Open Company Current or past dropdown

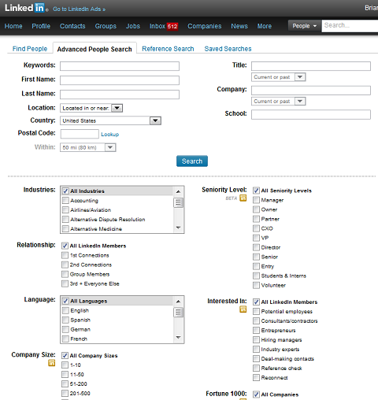279,102
